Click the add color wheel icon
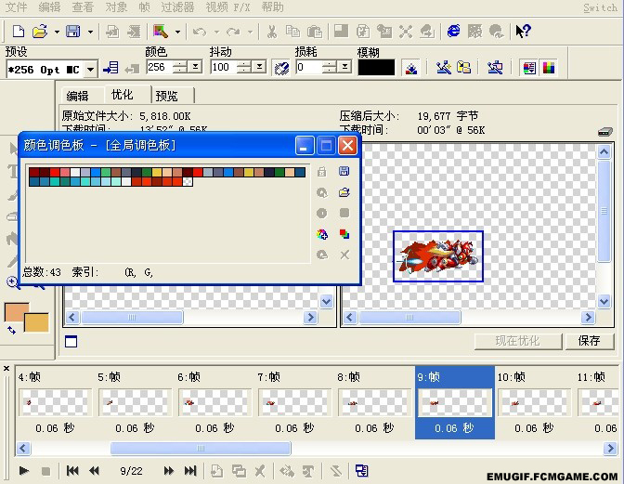This screenshot has width=624, height=484. tap(322, 234)
